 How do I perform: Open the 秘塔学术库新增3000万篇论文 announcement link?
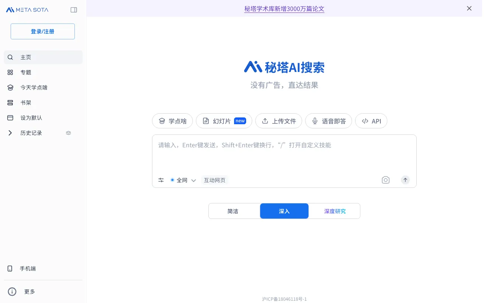coord(284,9)
